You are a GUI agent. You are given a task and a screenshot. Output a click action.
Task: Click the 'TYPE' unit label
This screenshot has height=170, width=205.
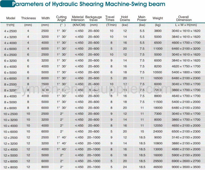11,25
